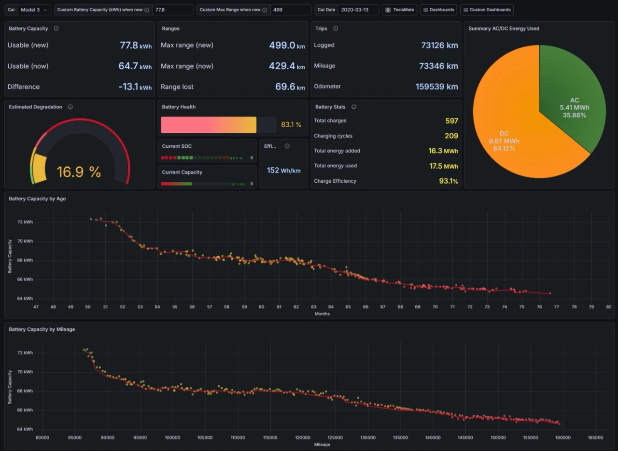618x451 pixels.
Task: Click the Difference value -13.1 kWh
Action: pyautogui.click(x=135, y=87)
